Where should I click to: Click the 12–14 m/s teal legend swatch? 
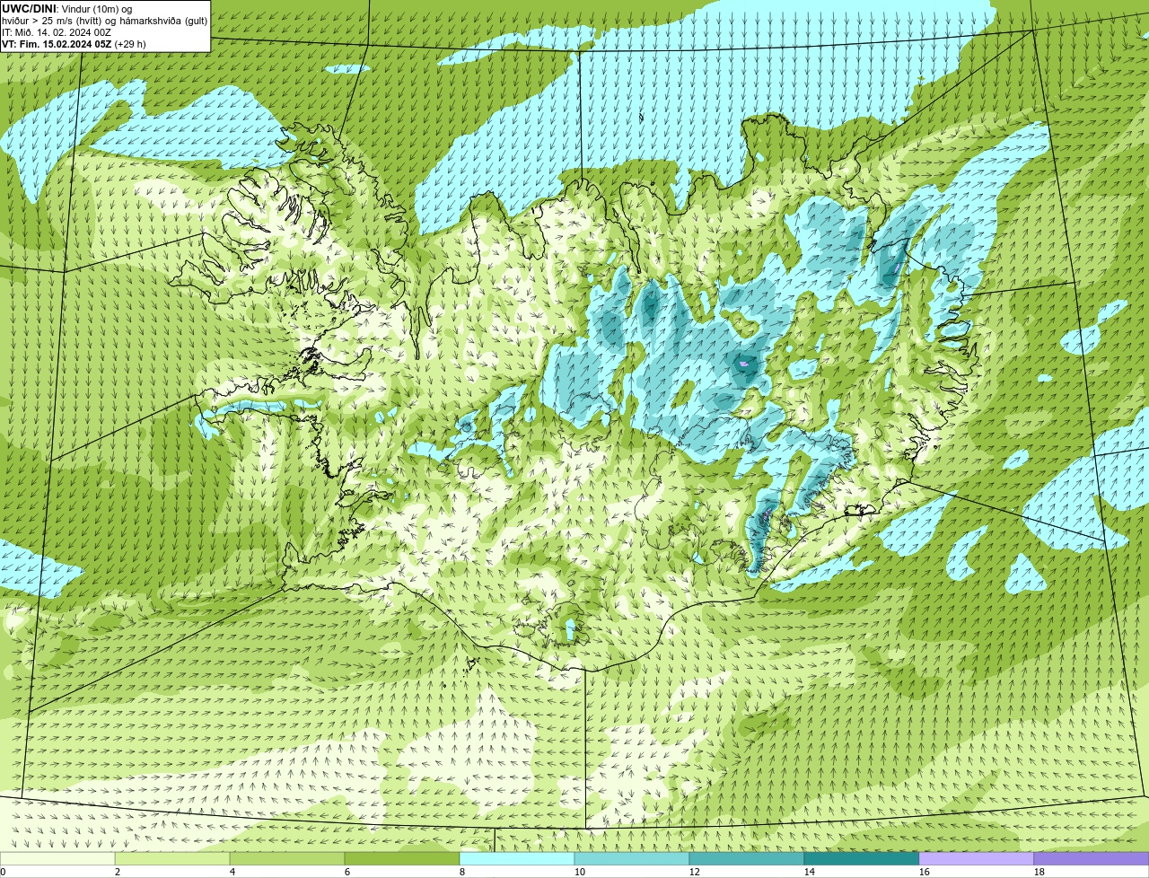(x=747, y=858)
